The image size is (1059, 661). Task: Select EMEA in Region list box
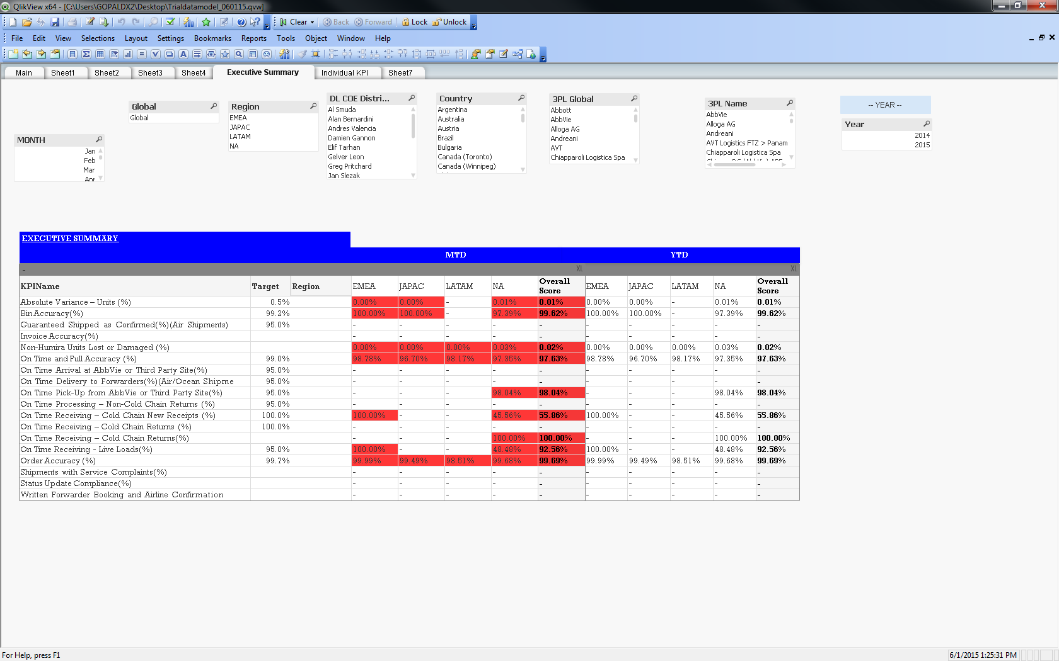click(273, 118)
